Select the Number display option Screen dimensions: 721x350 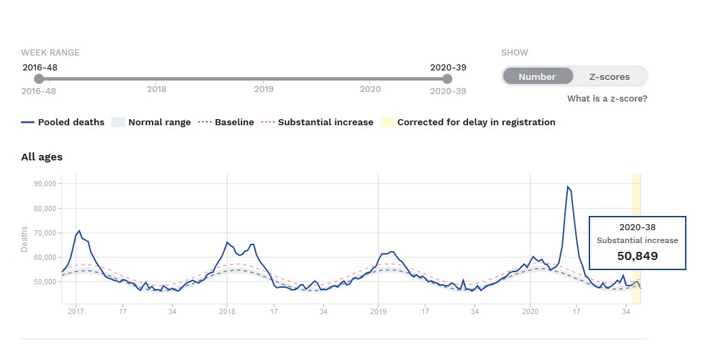(537, 76)
